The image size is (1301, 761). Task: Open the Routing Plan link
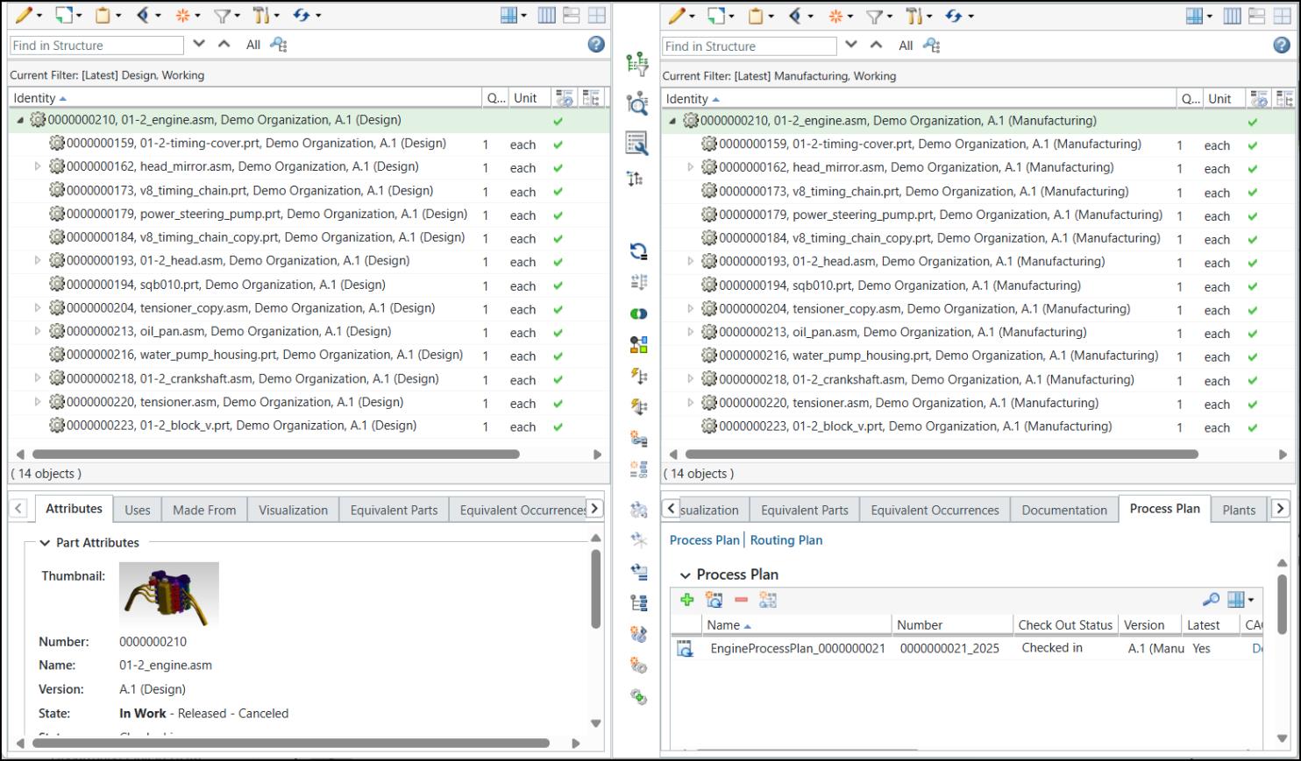[x=786, y=540]
